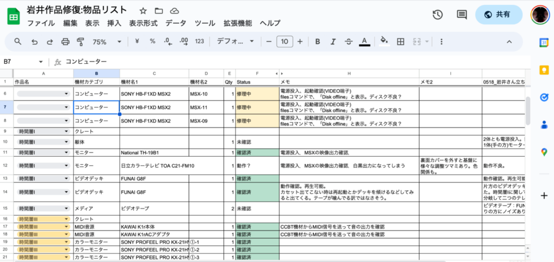Open the 編集 menu
The height and width of the screenshot is (262, 554).
pos(70,23)
